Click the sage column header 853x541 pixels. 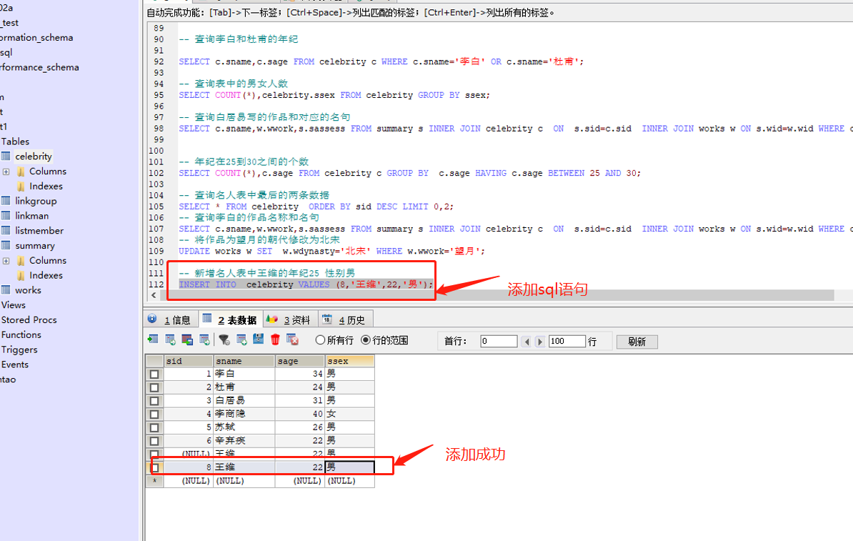(300, 361)
